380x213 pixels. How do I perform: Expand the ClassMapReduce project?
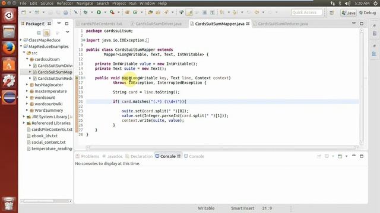tap(21, 40)
